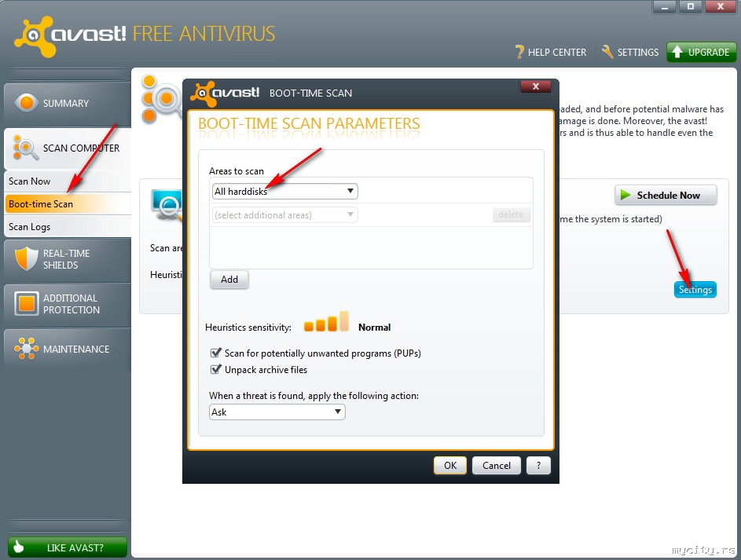The image size is (741, 560).
Task: Minimize the avast main window
Action: coord(665,7)
